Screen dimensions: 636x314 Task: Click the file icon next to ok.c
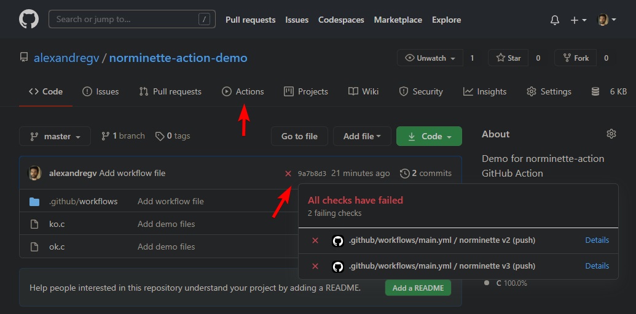(34, 247)
